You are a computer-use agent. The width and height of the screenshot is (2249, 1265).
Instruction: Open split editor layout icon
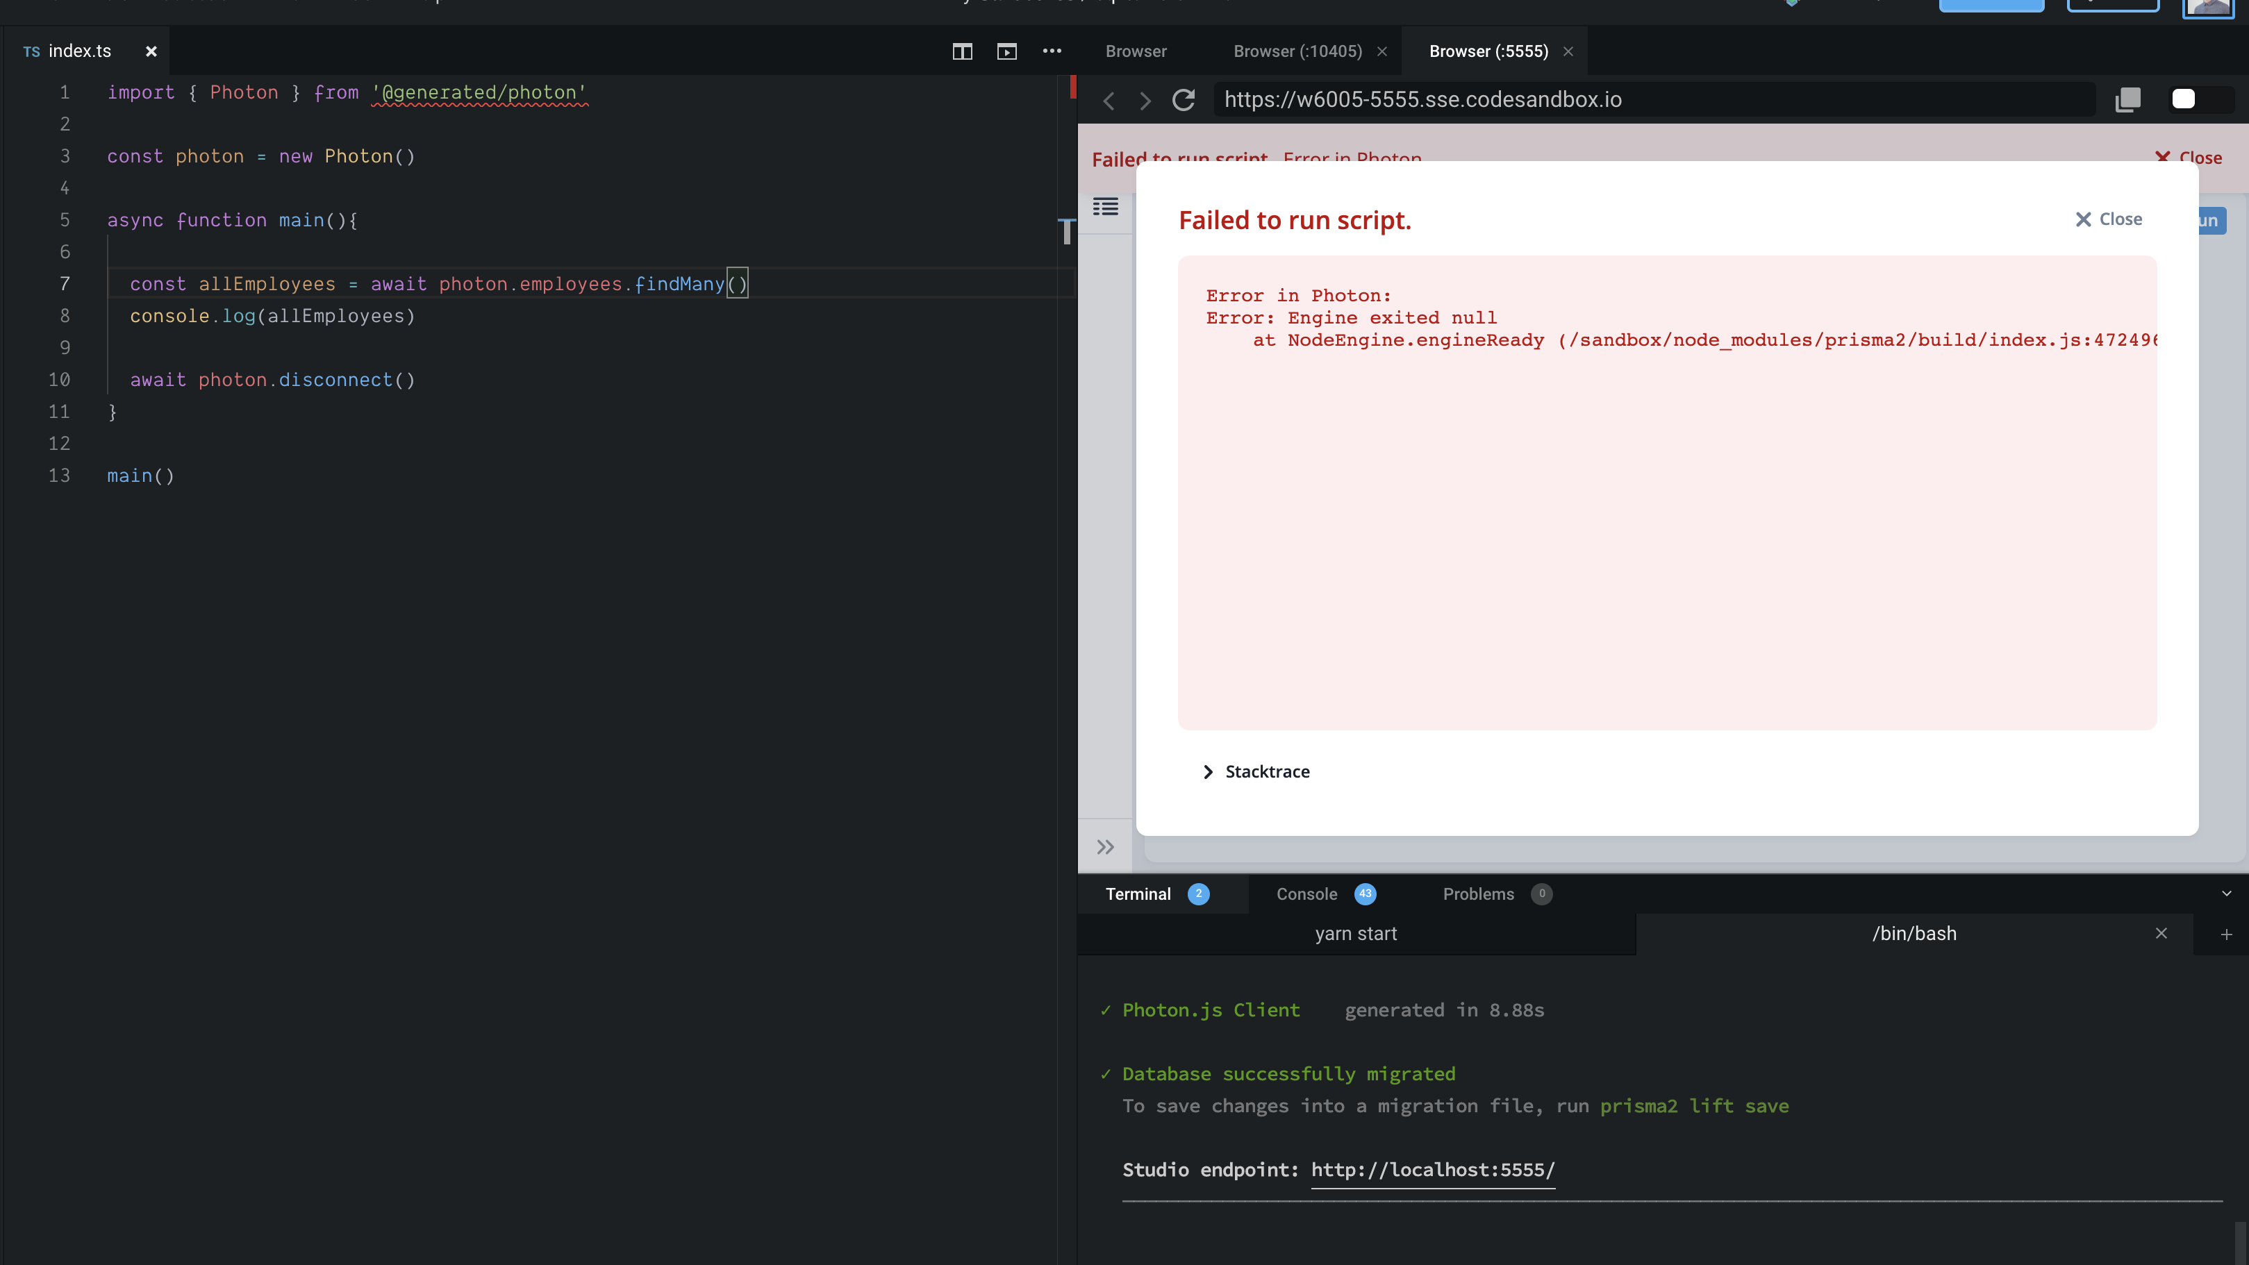[962, 51]
